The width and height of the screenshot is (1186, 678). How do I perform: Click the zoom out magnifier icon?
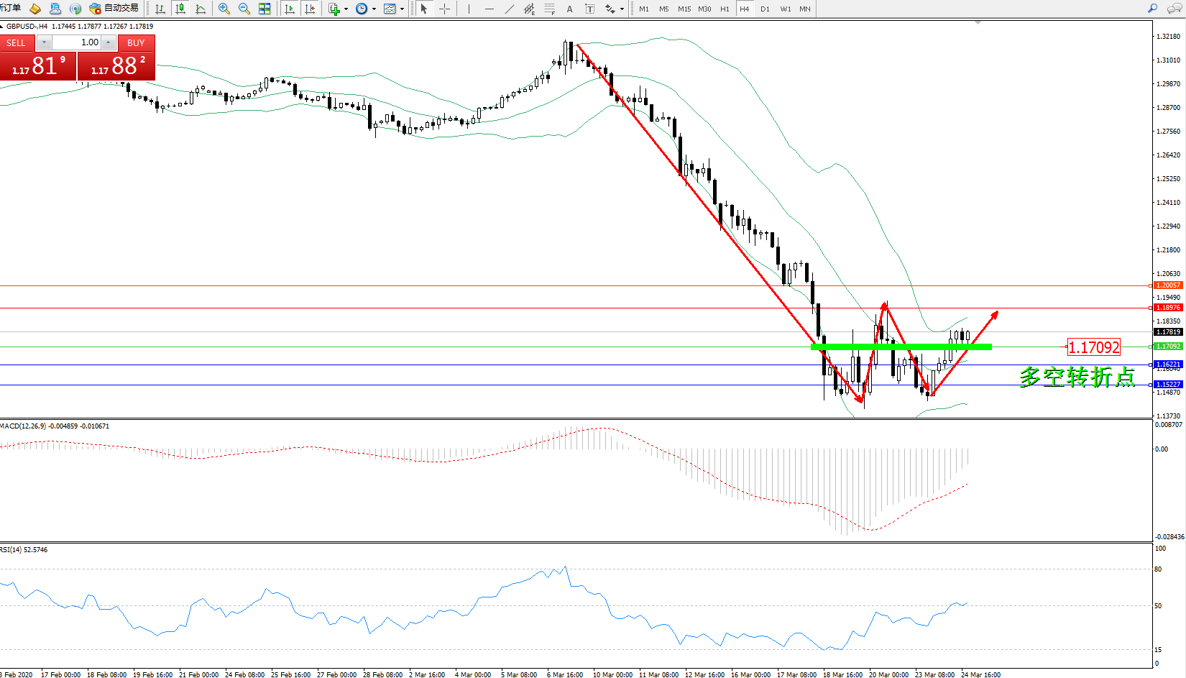244,9
